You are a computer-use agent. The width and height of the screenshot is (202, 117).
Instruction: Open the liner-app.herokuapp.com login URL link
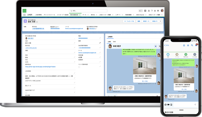click(41, 67)
